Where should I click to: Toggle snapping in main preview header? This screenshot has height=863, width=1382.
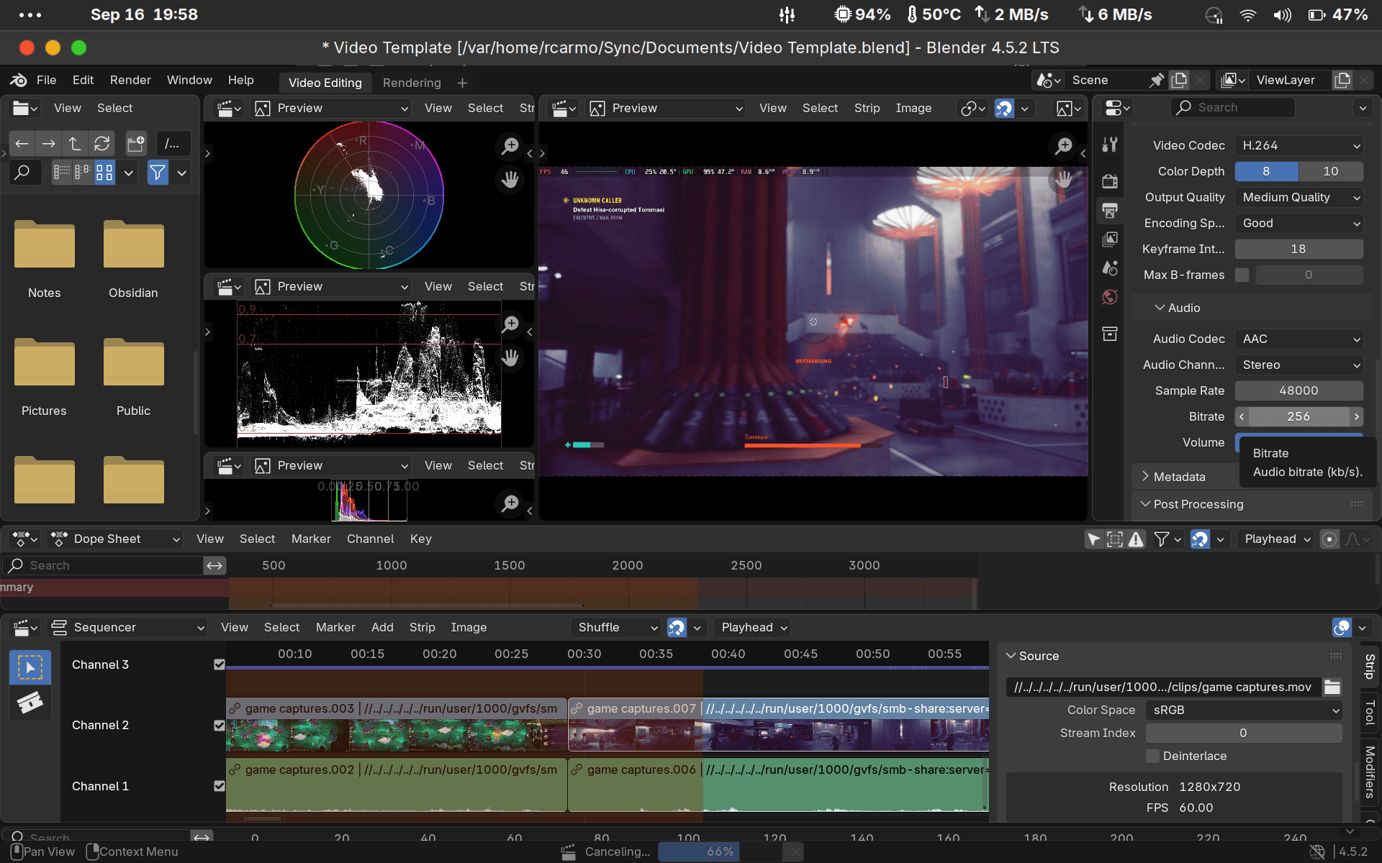click(1004, 108)
